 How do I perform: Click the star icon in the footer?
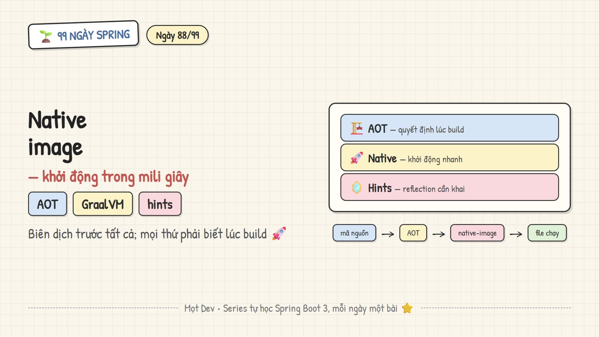[407, 308]
